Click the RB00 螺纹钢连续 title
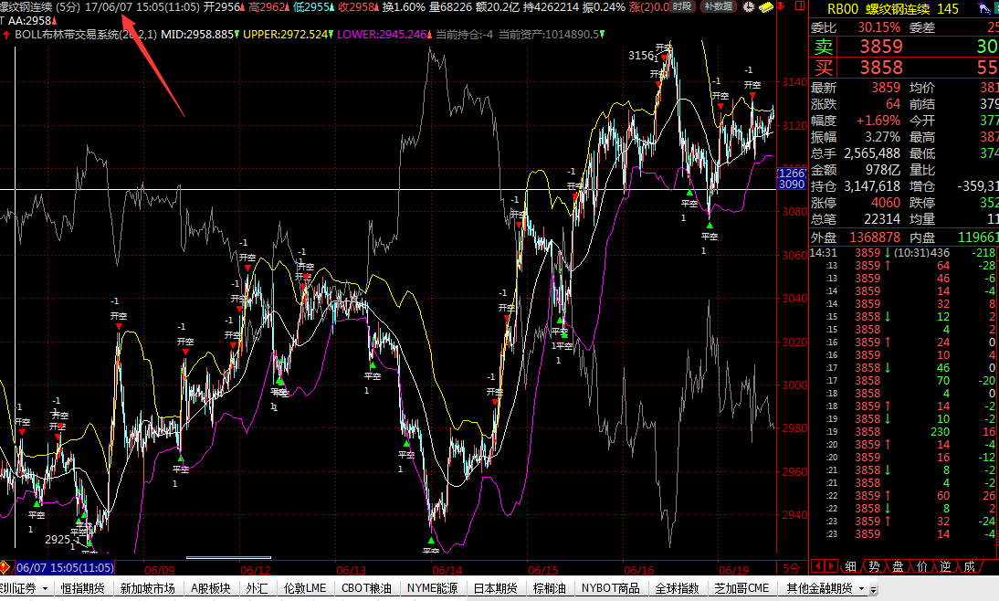999x601 pixels. click(x=879, y=9)
